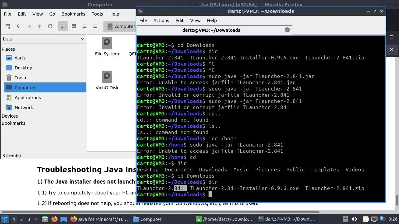Launch Firefox from taskbar quicklaunch
This screenshot has height=224, width=399.
point(54,219)
